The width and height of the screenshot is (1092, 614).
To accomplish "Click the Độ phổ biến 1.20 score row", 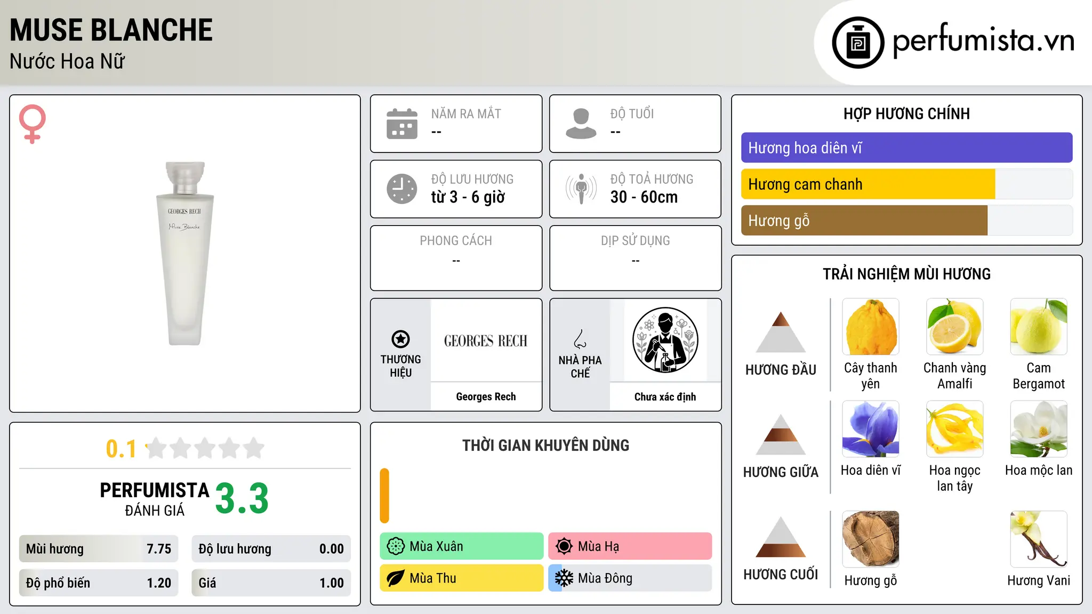I will 99,583.
